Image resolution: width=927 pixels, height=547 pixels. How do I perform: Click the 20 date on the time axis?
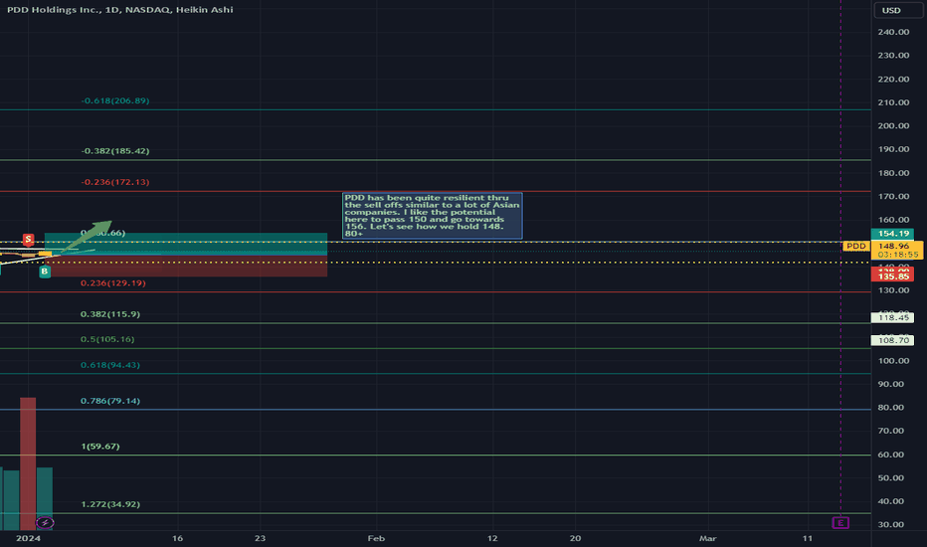[x=575, y=538]
